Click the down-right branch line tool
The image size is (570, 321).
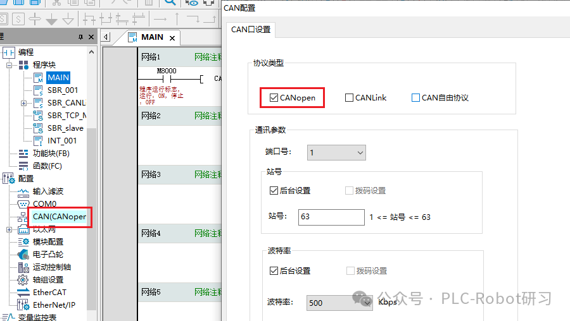193,19
